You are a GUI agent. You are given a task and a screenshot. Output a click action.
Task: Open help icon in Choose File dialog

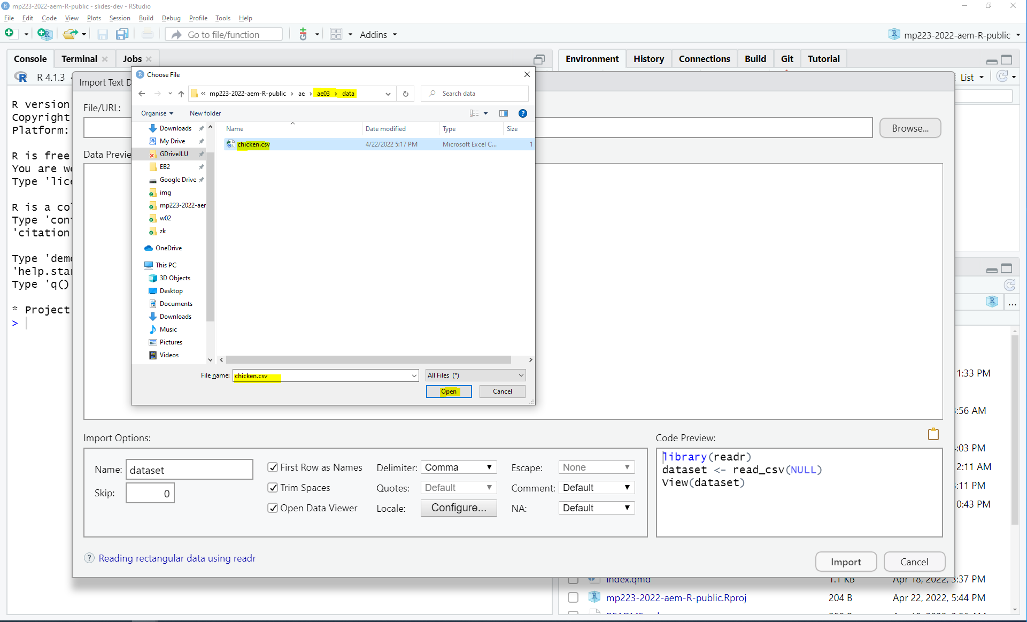[522, 113]
